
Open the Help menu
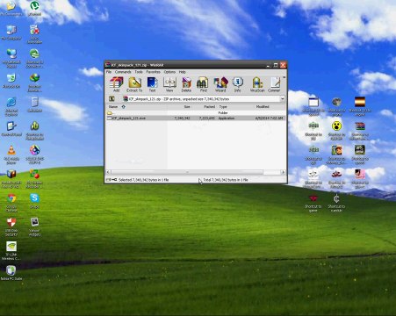(183, 72)
